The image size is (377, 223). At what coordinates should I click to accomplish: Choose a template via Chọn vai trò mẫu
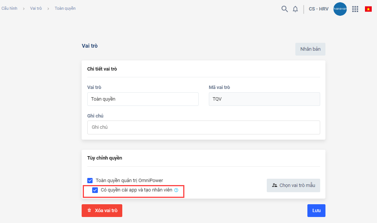click(293, 185)
